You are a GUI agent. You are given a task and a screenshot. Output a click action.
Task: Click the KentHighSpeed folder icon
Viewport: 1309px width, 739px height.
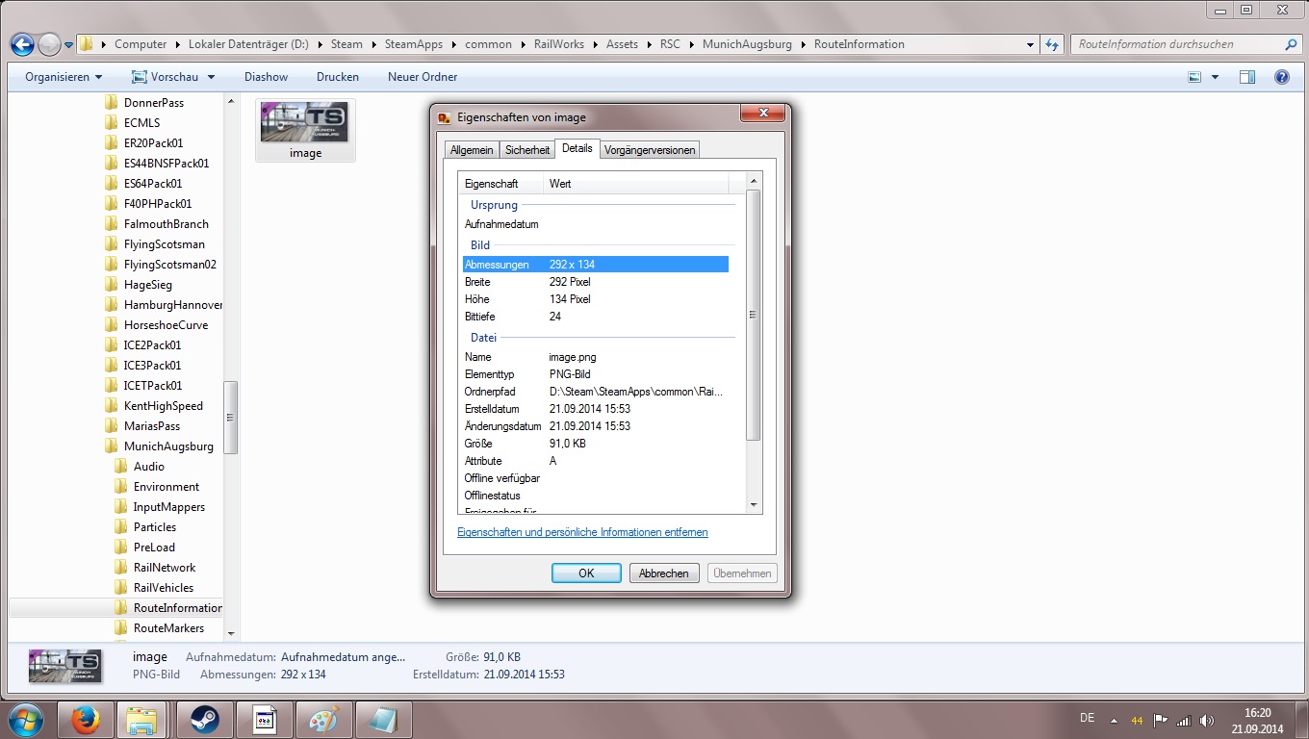112,406
